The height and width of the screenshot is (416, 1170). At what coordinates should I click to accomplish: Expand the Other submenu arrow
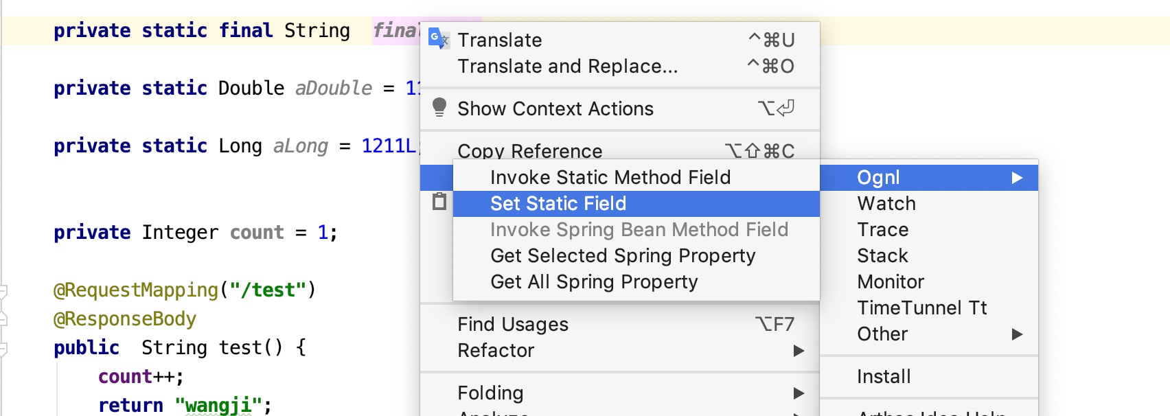pyautogui.click(x=1017, y=334)
